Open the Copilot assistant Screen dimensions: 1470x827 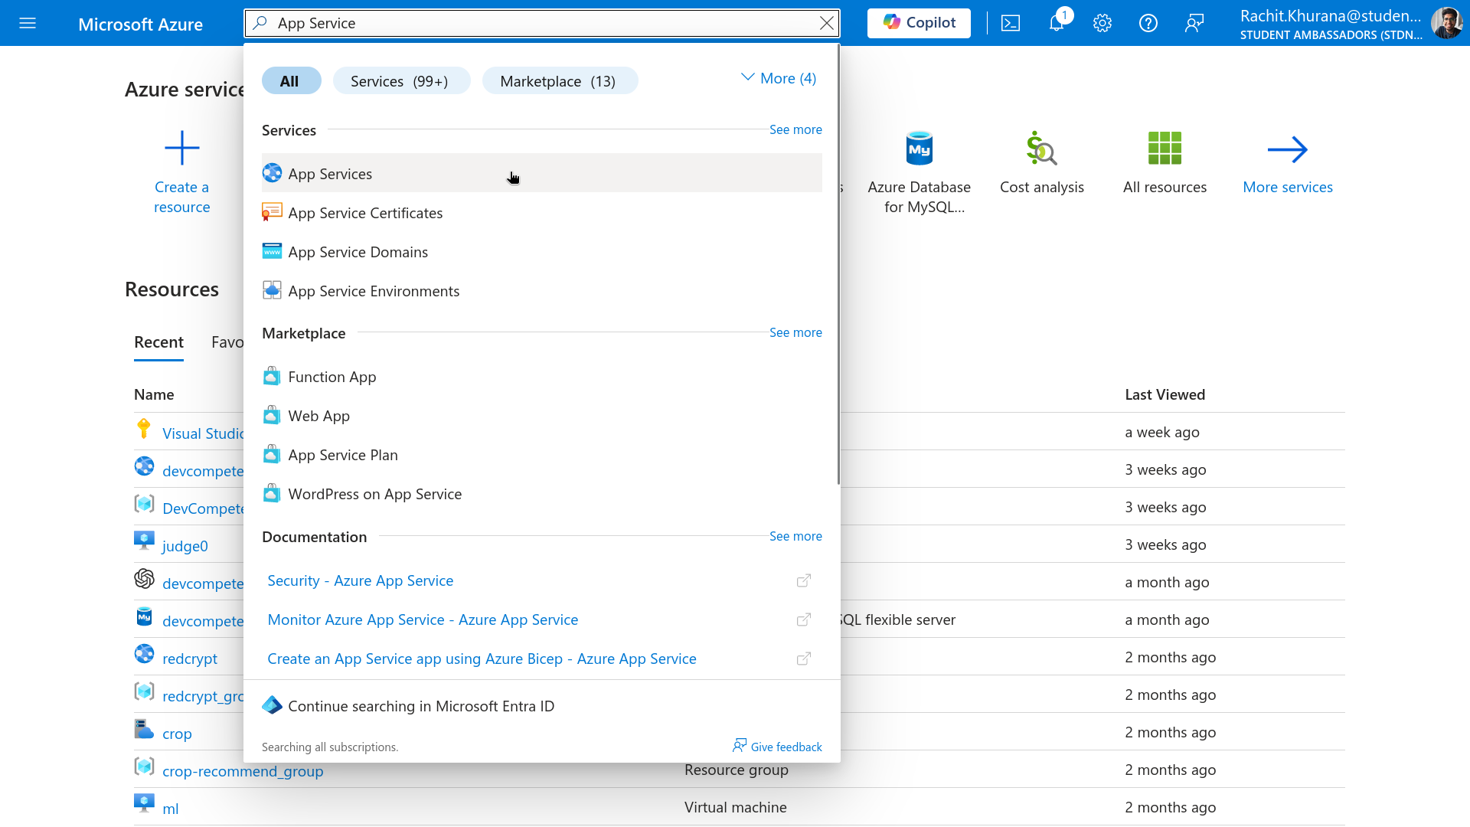(x=918, y=23)
